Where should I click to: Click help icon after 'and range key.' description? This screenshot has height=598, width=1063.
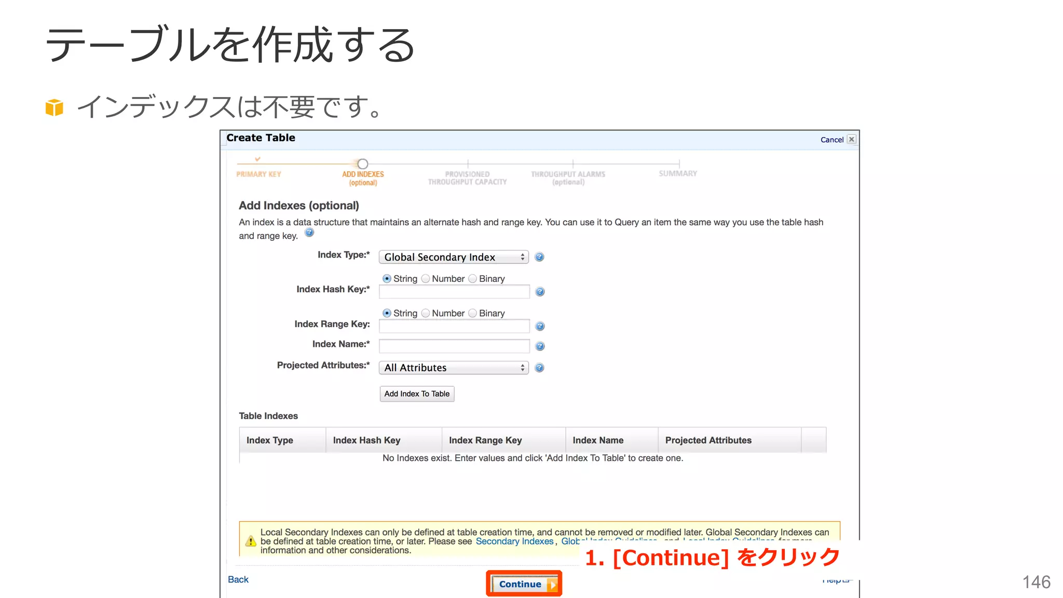click(x=309, y=233)
